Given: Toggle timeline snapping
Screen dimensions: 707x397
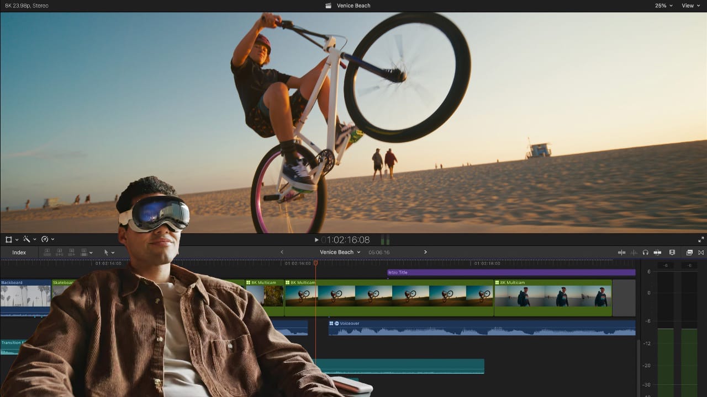Looking at the screenshot, I should (657, 253).
